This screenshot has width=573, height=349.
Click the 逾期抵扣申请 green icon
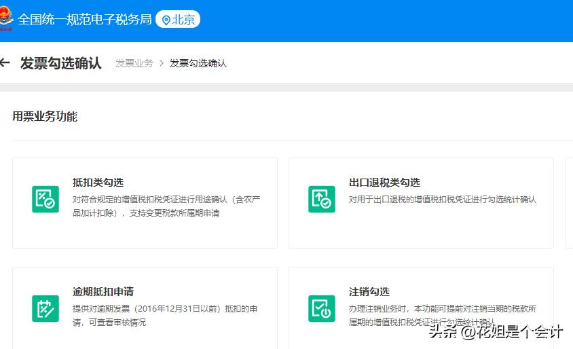[45, 308]
